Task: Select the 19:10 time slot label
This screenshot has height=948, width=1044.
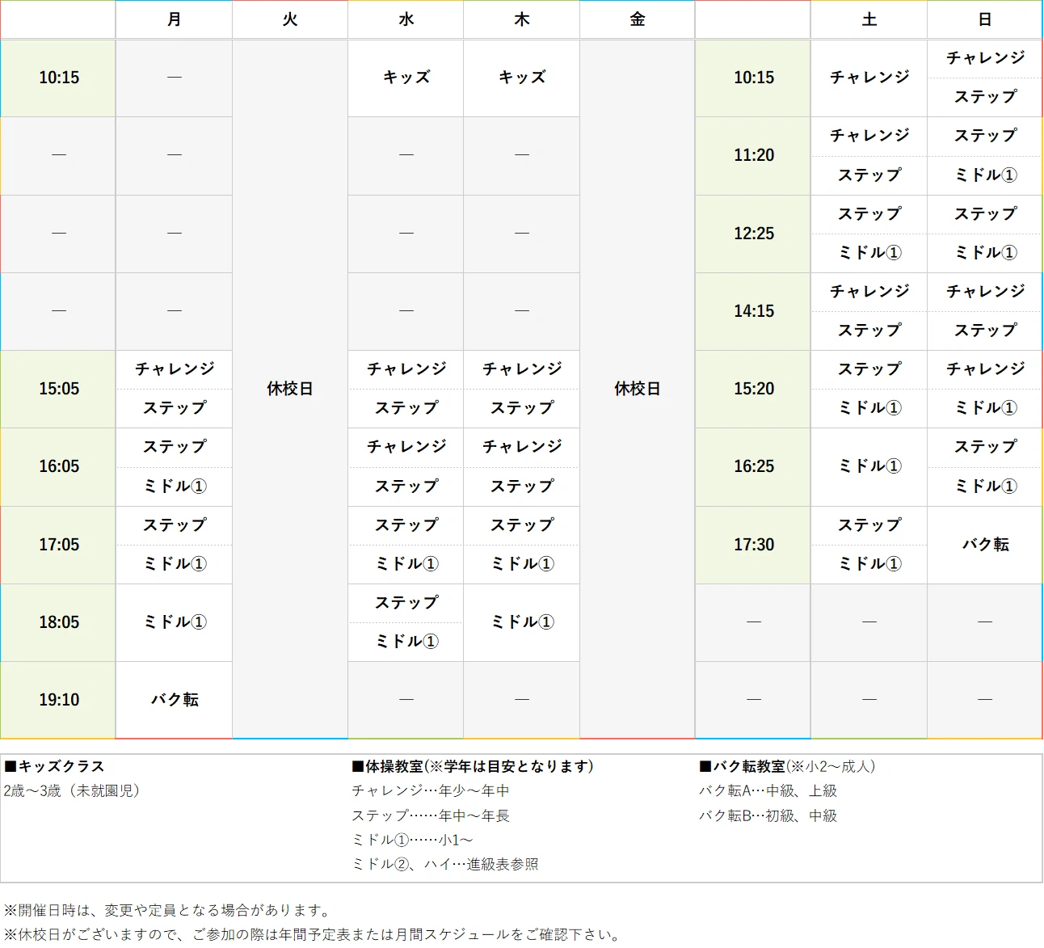Action: click(x=57, y=699)
